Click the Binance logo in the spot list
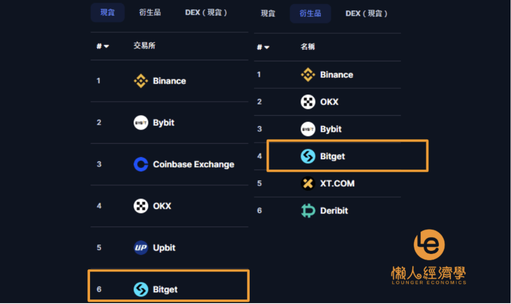Viewport: 511px width, 304px height. (141, 81)
